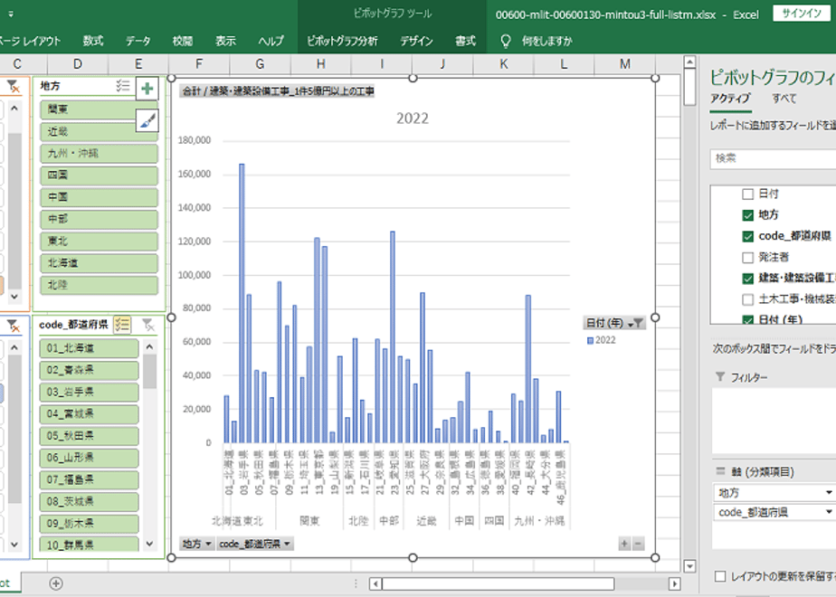836x597 pixels.
Task: Select 10_群馬県 in prefecture slicer
Action: [x=89, y=545]
